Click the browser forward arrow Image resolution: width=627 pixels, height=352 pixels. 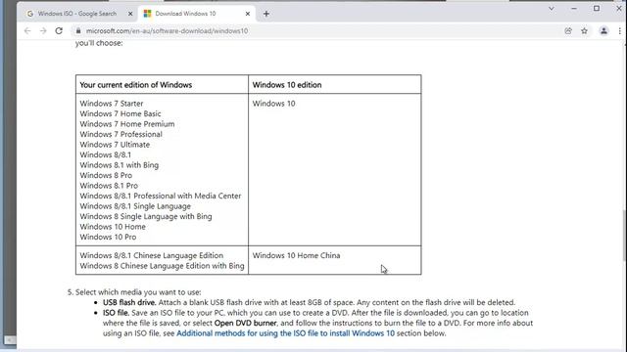click(x=43, y=30)
